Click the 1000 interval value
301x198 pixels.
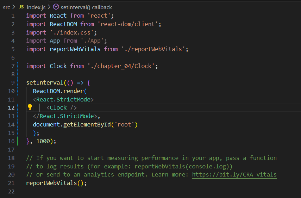(43, 141)
